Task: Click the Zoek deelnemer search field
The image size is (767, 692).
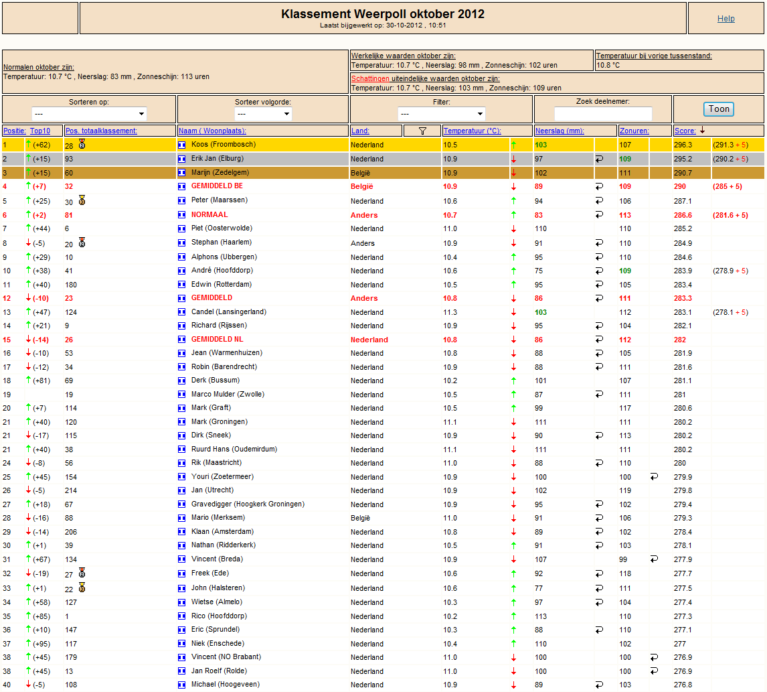Action: pyautogui.click(x=603, y=114)
